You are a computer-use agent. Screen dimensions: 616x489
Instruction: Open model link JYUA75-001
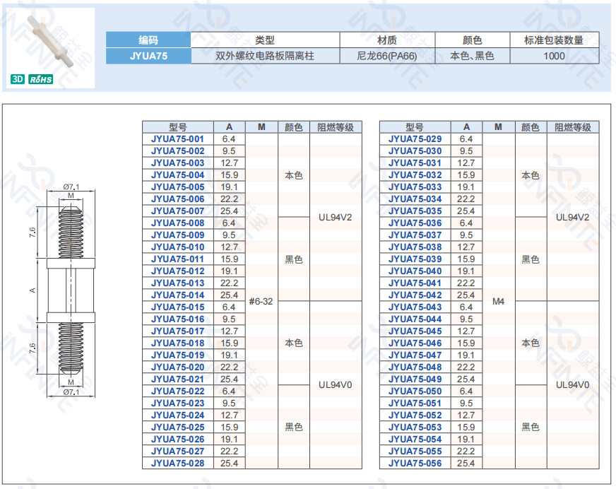pyautogui.click(x=177, y=139)
